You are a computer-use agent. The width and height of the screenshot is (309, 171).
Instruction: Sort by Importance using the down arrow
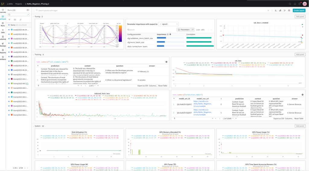(x=170, y=34)
